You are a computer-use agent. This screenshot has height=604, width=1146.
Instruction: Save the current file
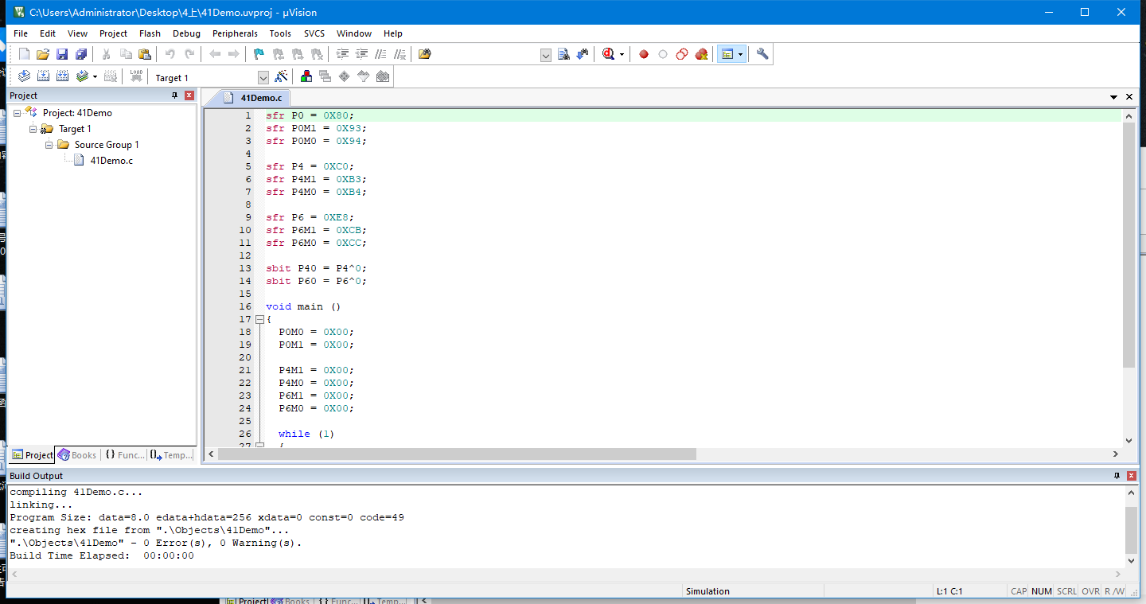point(62,54)
